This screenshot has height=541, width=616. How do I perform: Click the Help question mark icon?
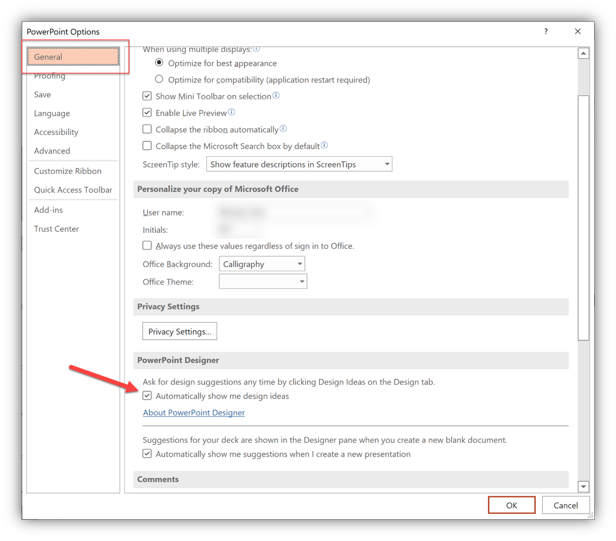(x=546, y=32)
